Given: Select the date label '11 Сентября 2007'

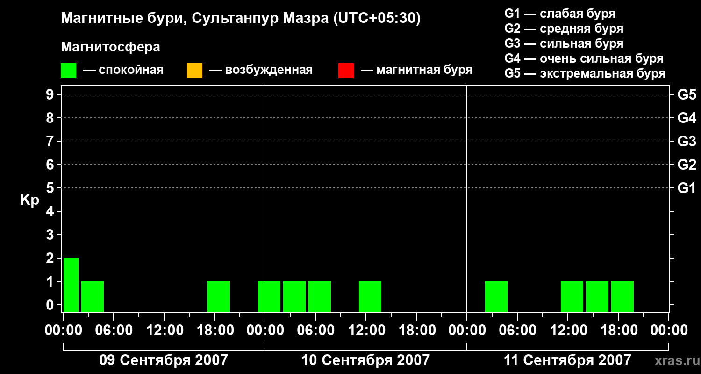Looking at the screenshot, I should coord(567,360).
